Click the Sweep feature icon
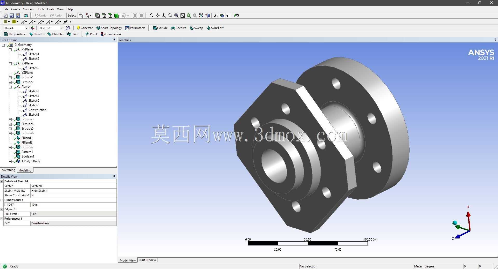Viewport: 498px width, 269px height. [x=192, y=28]
